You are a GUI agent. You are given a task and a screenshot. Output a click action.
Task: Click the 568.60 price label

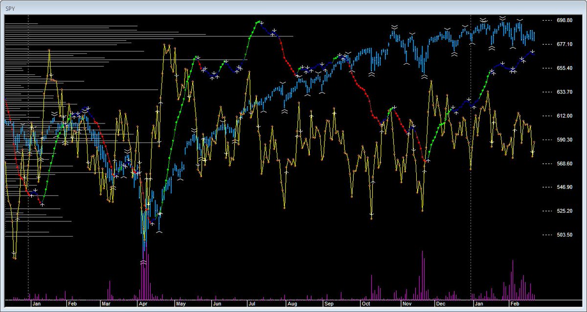[x=564, y=164]
